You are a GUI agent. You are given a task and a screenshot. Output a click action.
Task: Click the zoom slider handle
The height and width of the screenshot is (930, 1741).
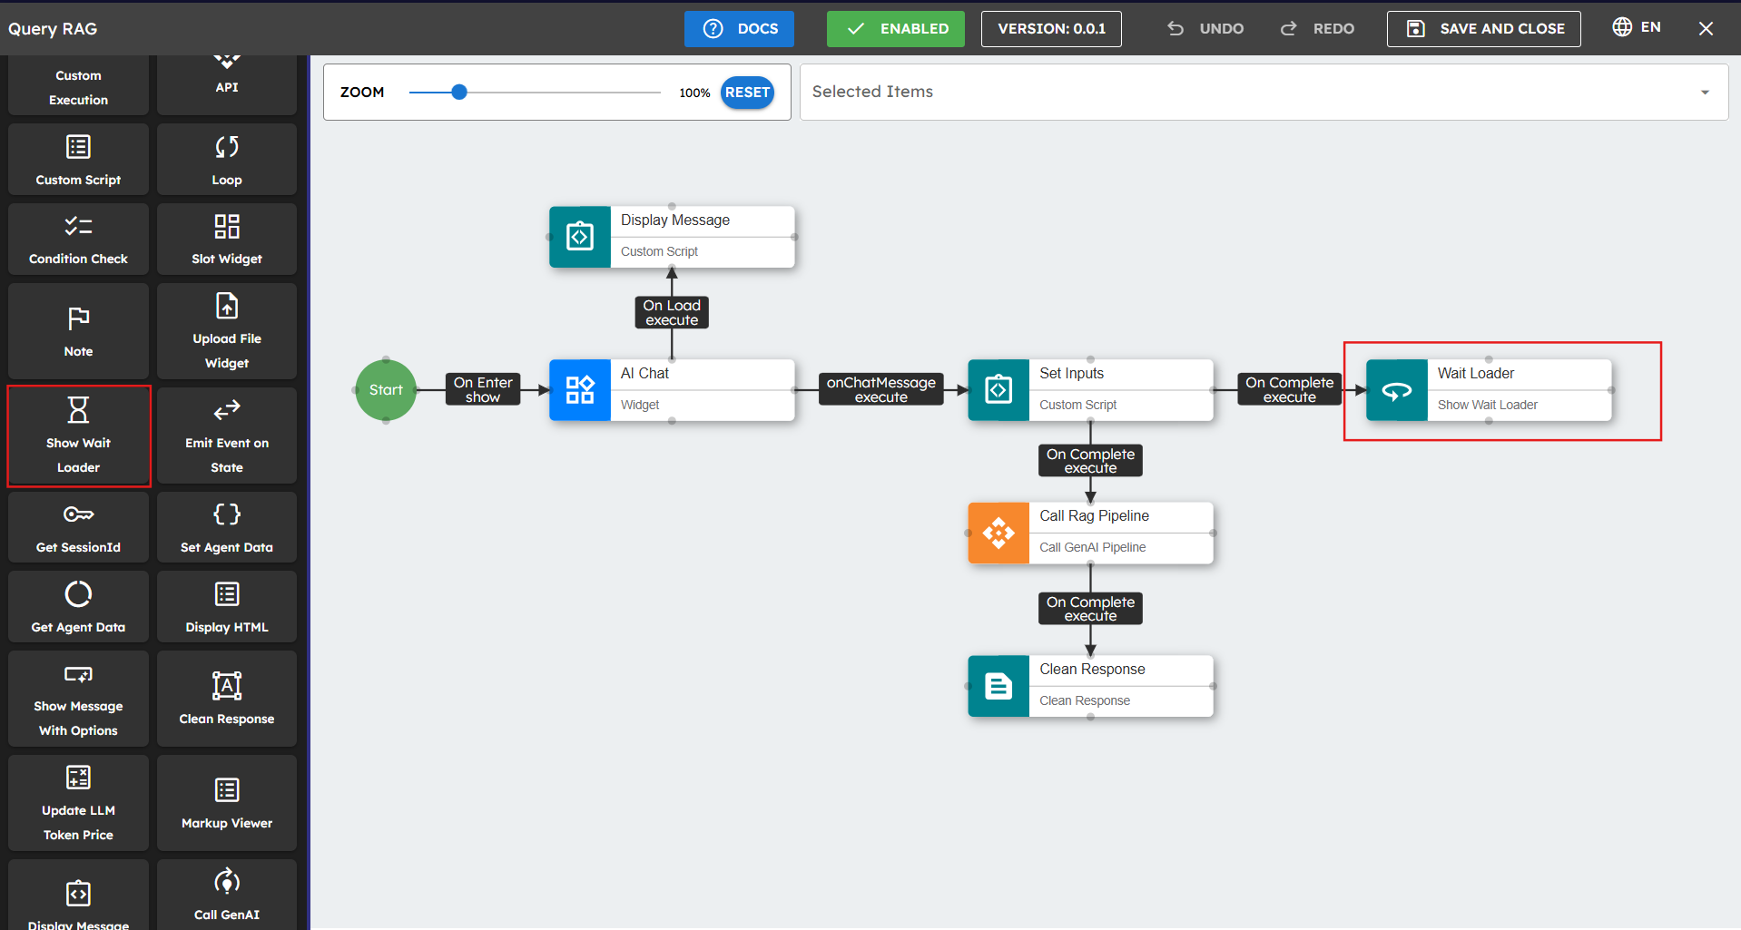click(x=459, y=93)
